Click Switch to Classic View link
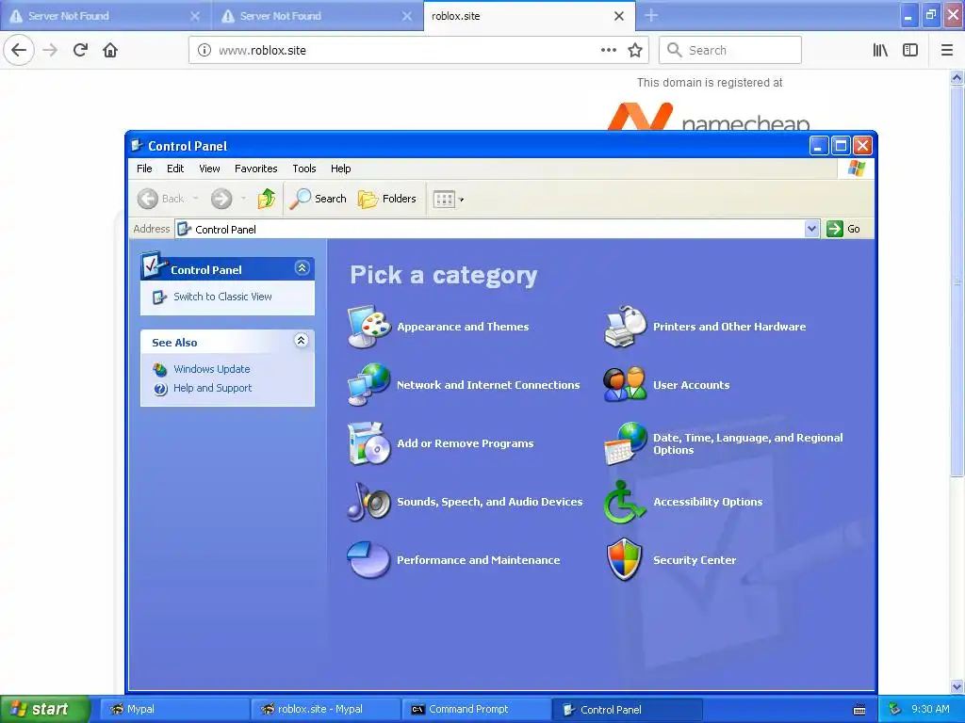Image resolution: width=965 pixels, height=723 pixels. click(x=222, y=297)
